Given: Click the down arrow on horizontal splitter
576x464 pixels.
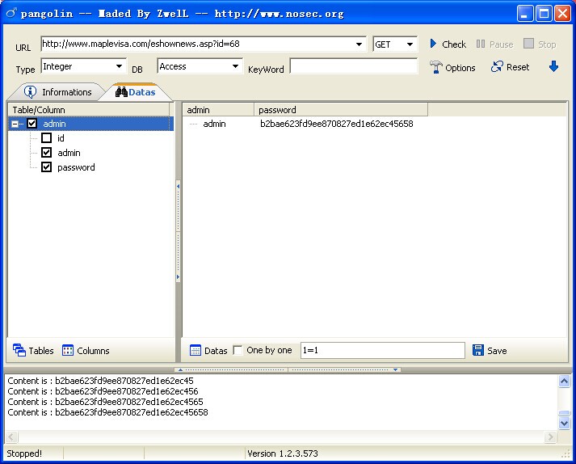Looking at the screenshot, I should pos(395,370).
